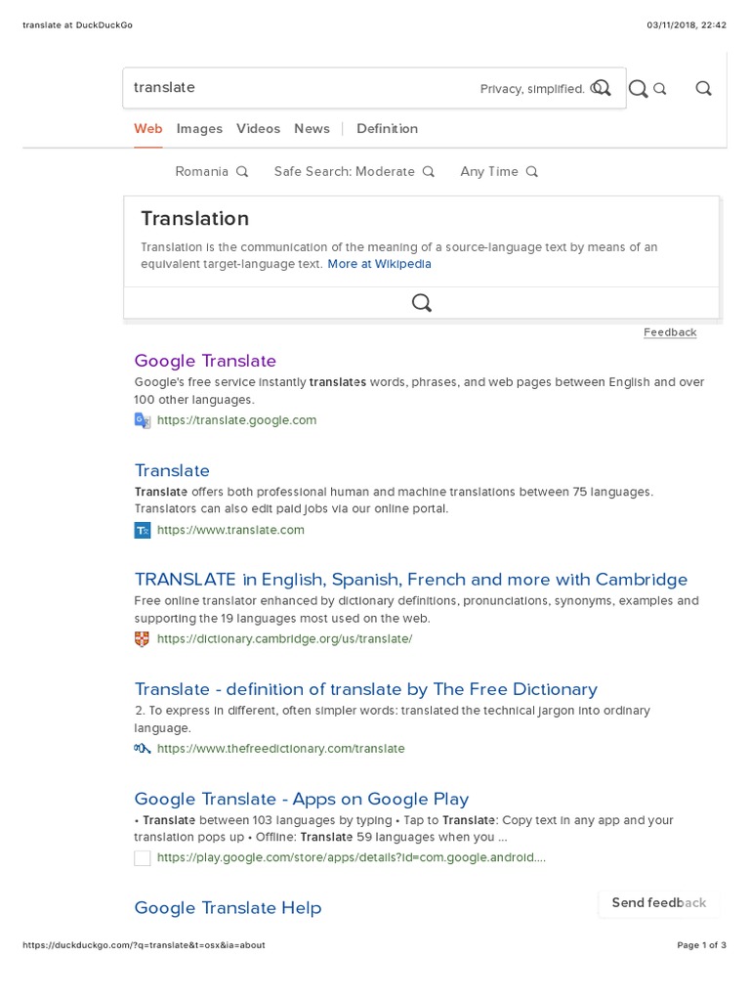750x1001 pixels.
Task: Open the Google Translate search result
Action: pyautogui.click(x=205, y=361)
